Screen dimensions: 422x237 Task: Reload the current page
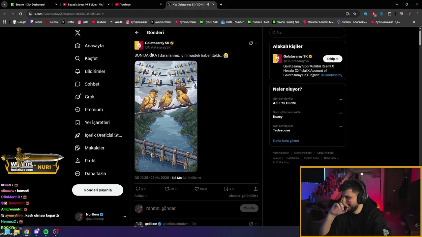click(x=20, y=14)
